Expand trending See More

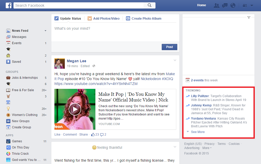198,132
